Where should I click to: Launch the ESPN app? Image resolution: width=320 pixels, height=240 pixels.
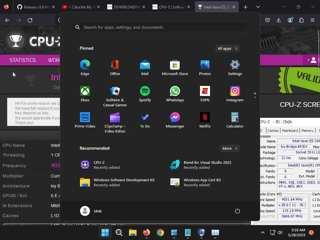point(205,94)
